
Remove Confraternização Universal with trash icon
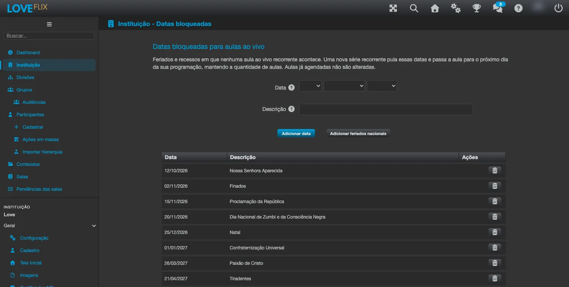pyautogui.click(x=495, y=248)
